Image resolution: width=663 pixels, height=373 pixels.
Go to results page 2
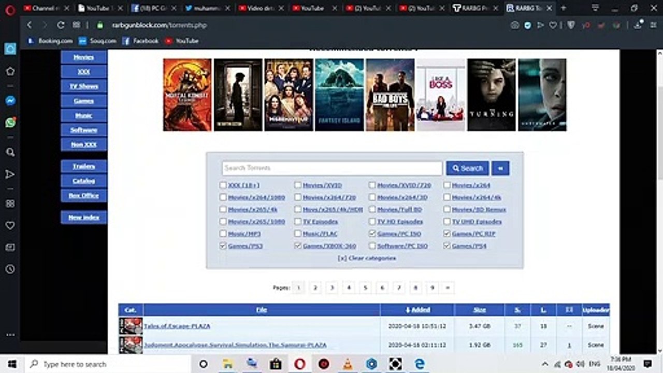click(x=315, y=288)
